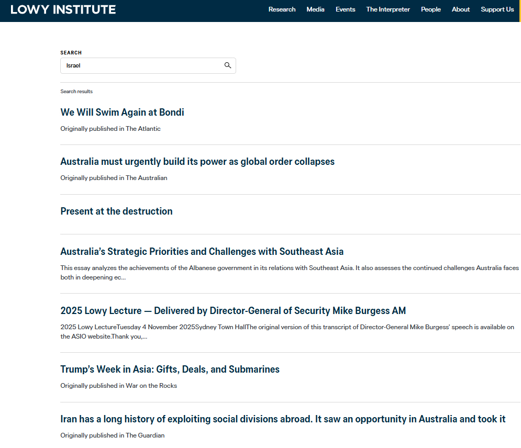Click the 2025 Lowy Lecture transcript excerpt
The width and height of the screenshot is (521, 448).
(287, 332)
